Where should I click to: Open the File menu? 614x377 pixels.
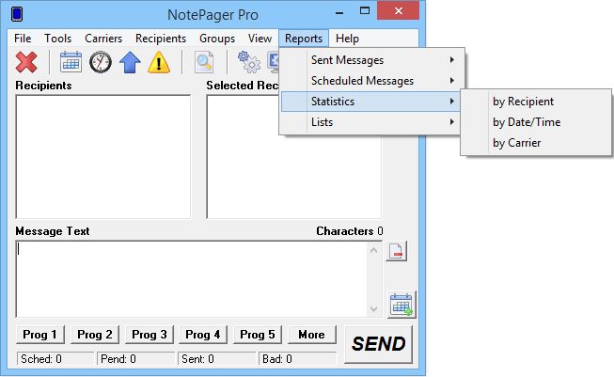click(23, 39)
